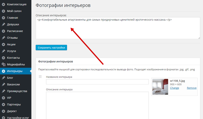Open the Преимущества menu item
The image size is (203, 119).
pos(16,91)
